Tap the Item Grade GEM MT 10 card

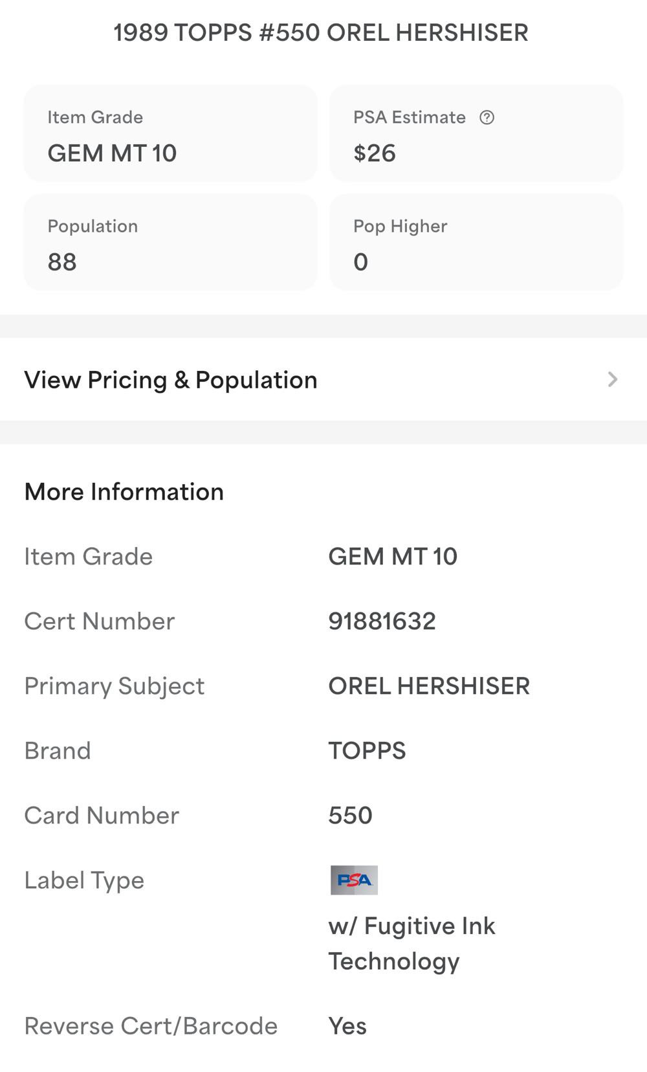(170, 134)
